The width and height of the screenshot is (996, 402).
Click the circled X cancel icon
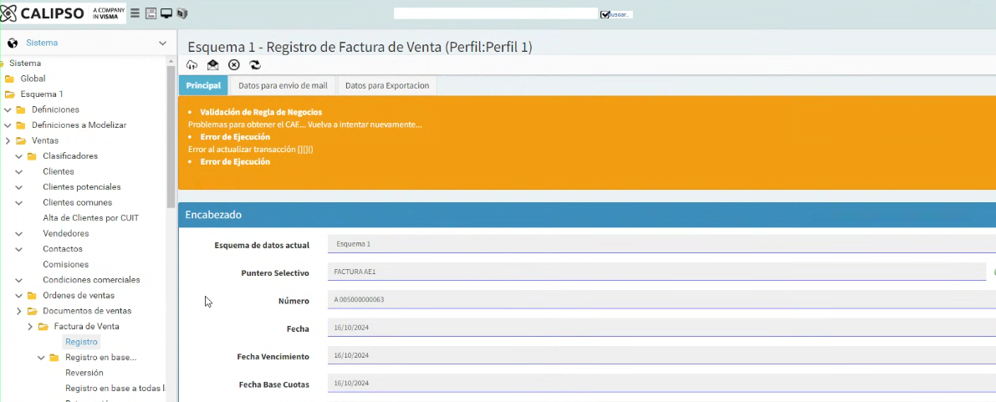pyautogui.click(x=234, y=65)
